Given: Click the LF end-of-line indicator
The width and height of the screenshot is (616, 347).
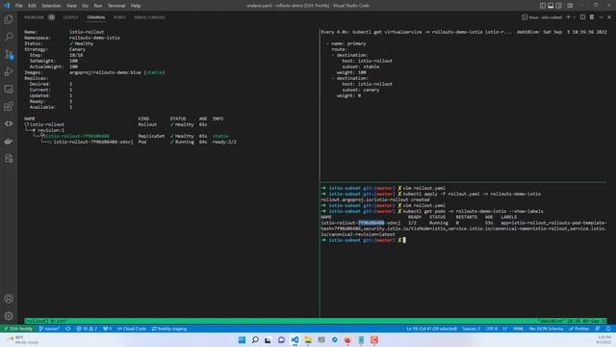Looking at the screenshot, I should point(505,329).
